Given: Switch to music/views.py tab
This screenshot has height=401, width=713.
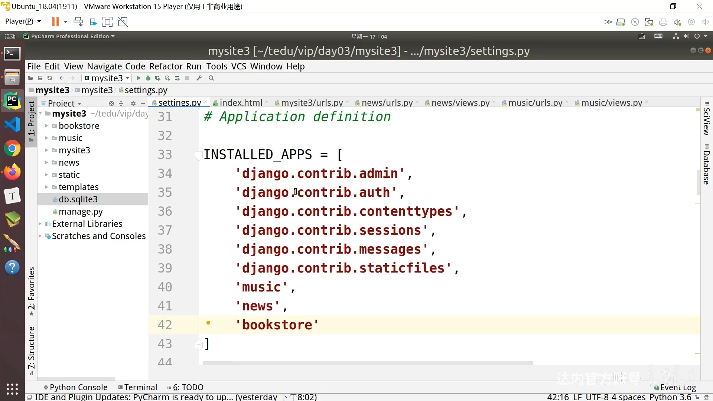Looking at the screenshot, I should (612, 102).
